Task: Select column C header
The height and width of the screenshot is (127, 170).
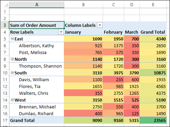Action: pos(114,5)
